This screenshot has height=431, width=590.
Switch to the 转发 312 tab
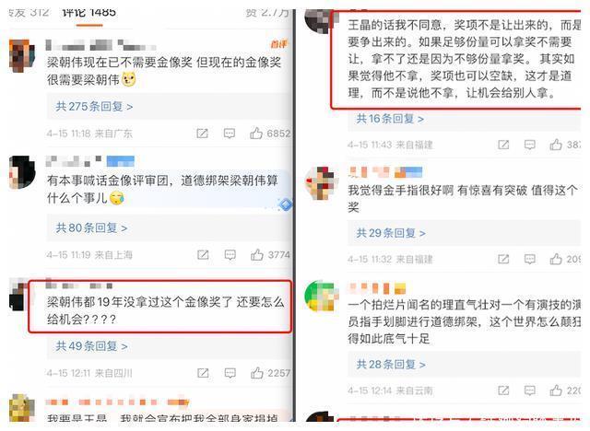[x=29, y=12]
